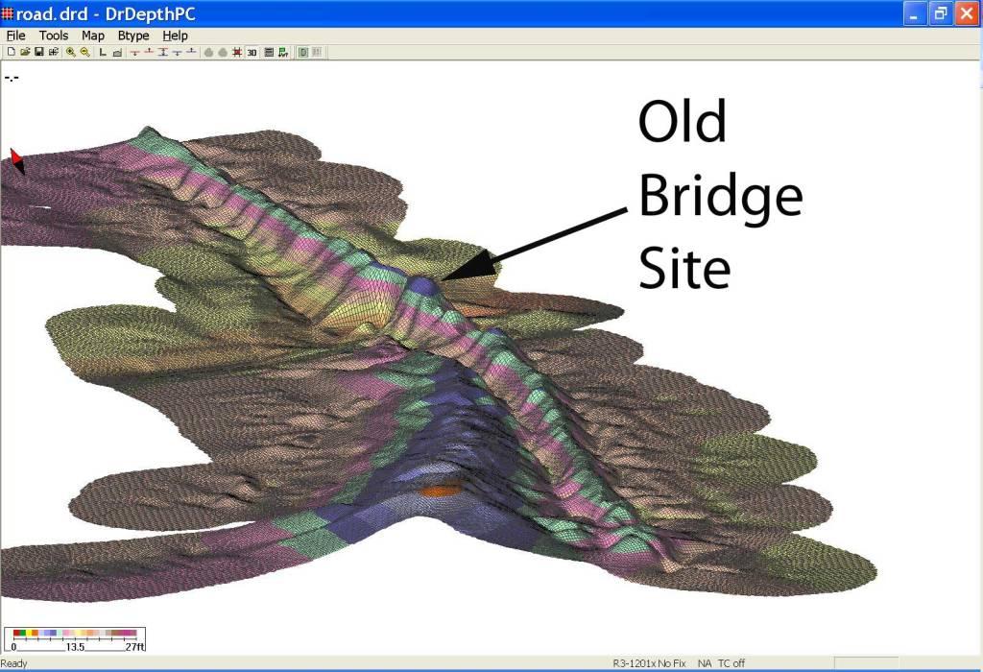Click the New file icon in toolbar
983x672 pixels.
pyautogui.click(x=11, y=52)
